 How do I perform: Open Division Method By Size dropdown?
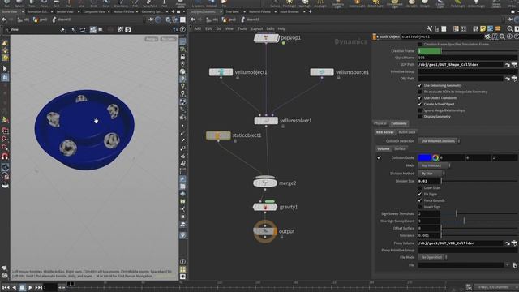[431, 174]
